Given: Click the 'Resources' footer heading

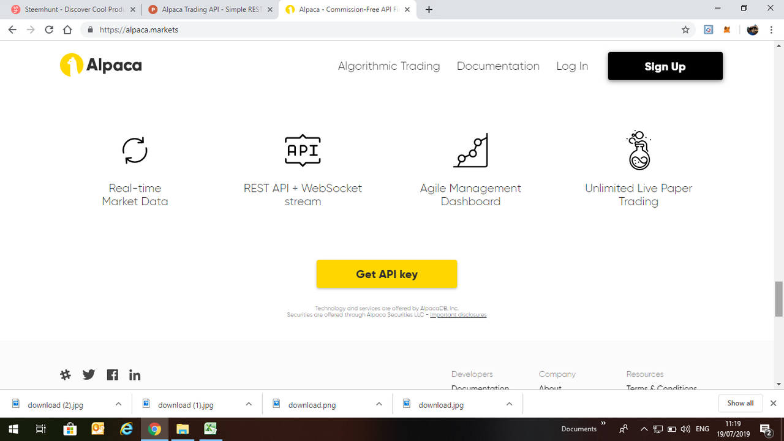Looking at the screenshot, I should click(x=645, y=374).
